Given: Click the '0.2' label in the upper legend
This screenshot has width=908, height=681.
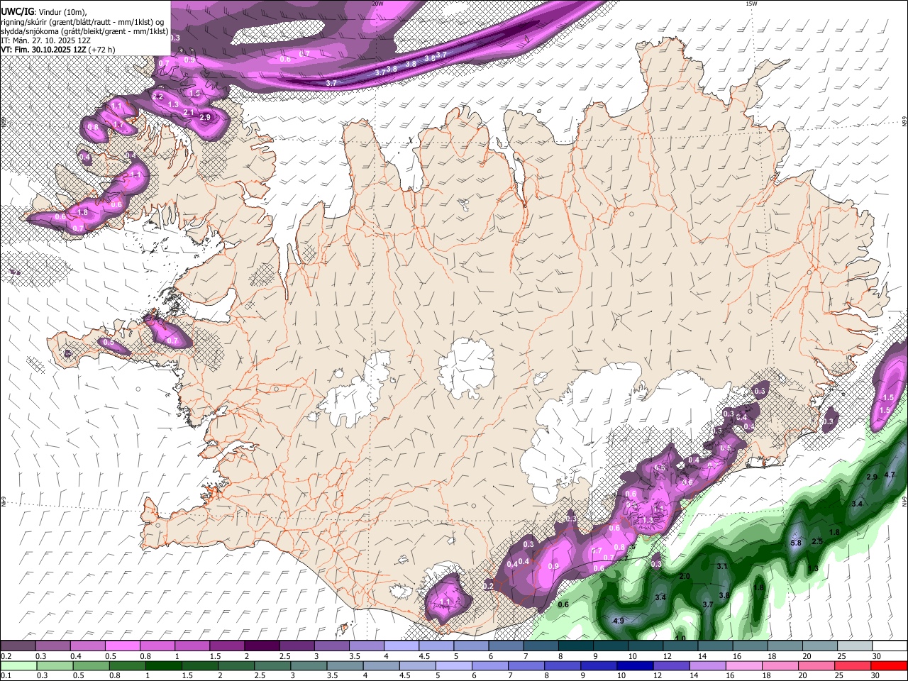Looking at the screenshot, I should [6, 656].
